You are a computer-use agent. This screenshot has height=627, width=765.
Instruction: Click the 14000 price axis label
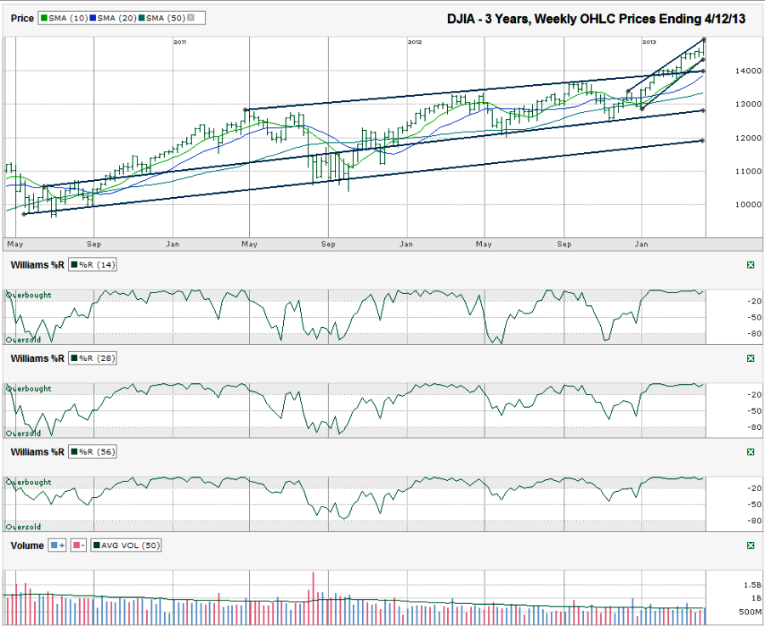[x=748, y=71]
